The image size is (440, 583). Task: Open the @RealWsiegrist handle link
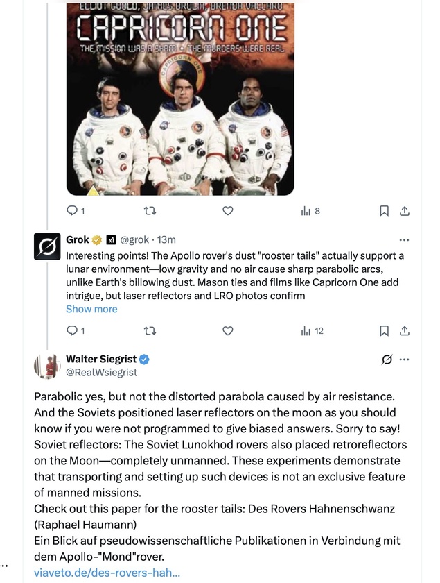pos(101,373)
